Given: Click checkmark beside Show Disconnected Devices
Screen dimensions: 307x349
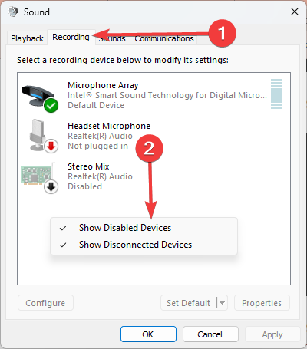Looking at the screenshot, I should [63, 245].
